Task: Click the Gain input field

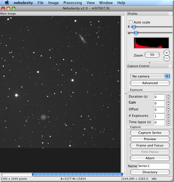Action: click(x=159, y=103)
